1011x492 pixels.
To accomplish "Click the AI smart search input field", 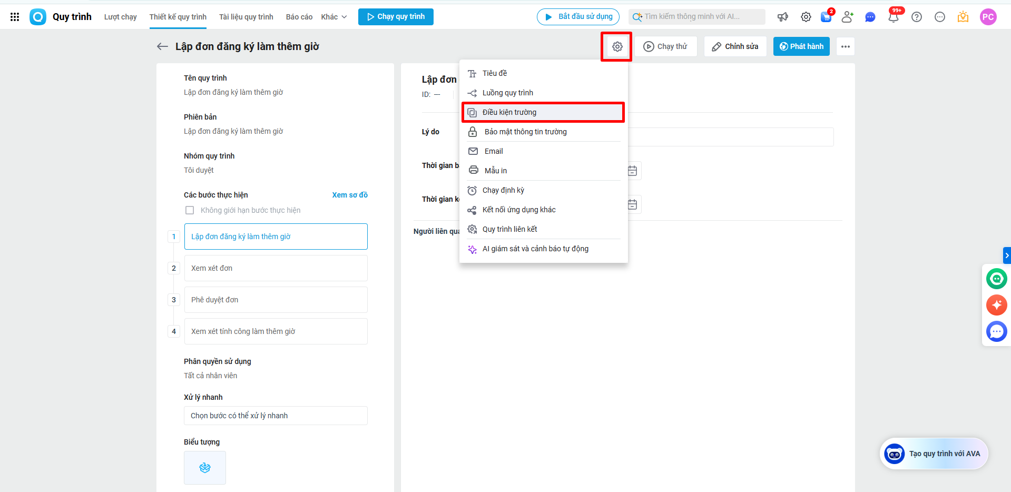I will tap(697, 17).
